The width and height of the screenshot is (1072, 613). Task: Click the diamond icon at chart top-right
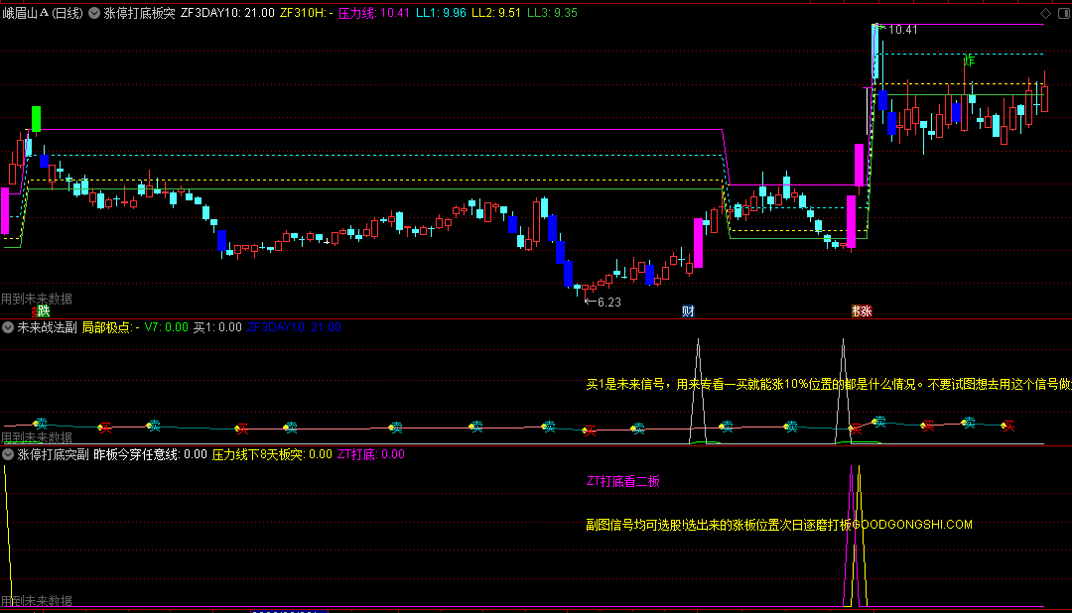tap(1045, 13)
